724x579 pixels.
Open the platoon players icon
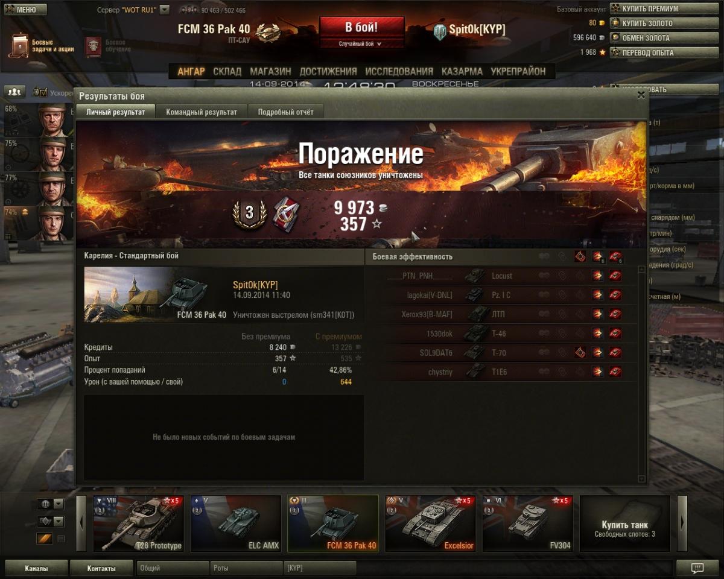click(14, 92)
